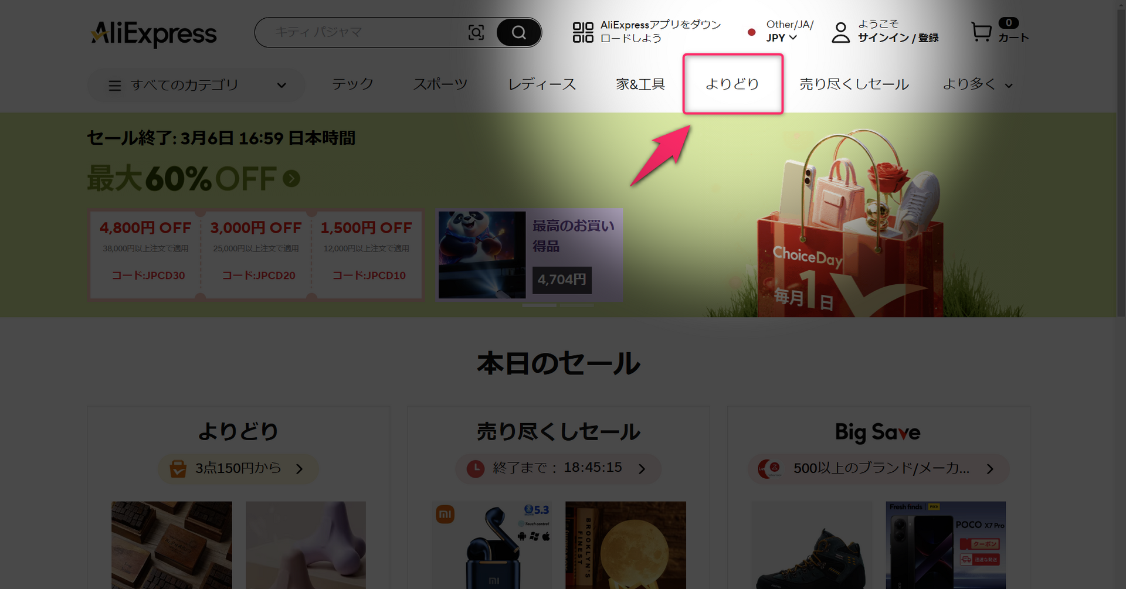Open the Other/JA/JPY language currency selector

(789, 31)
